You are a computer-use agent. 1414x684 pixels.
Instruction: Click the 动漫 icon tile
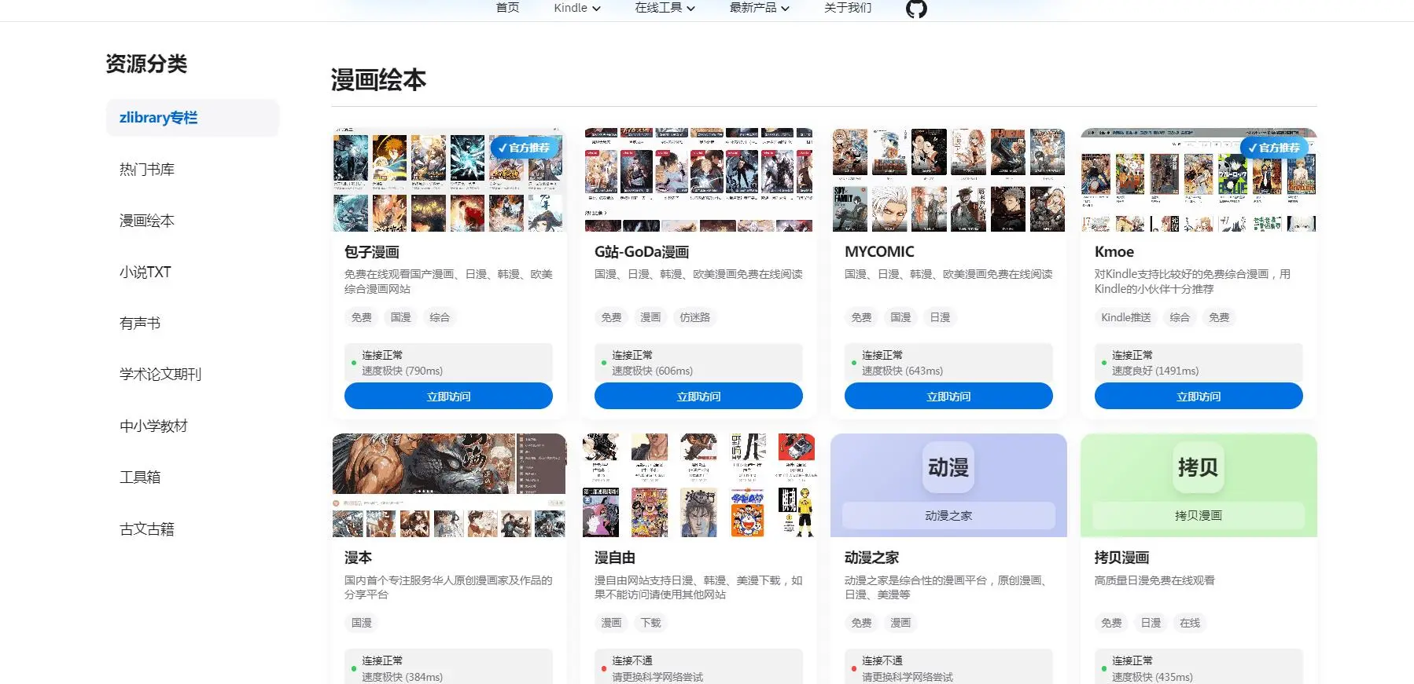pyautogui.click(x=948, y=467)
